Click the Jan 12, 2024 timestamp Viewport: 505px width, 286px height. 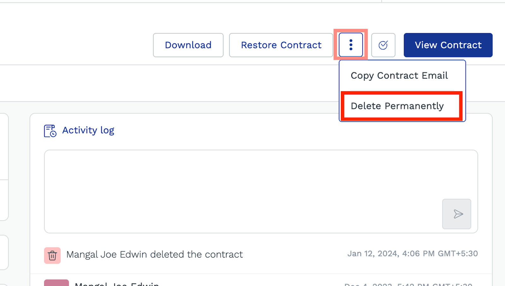click(x=412, y=253)
